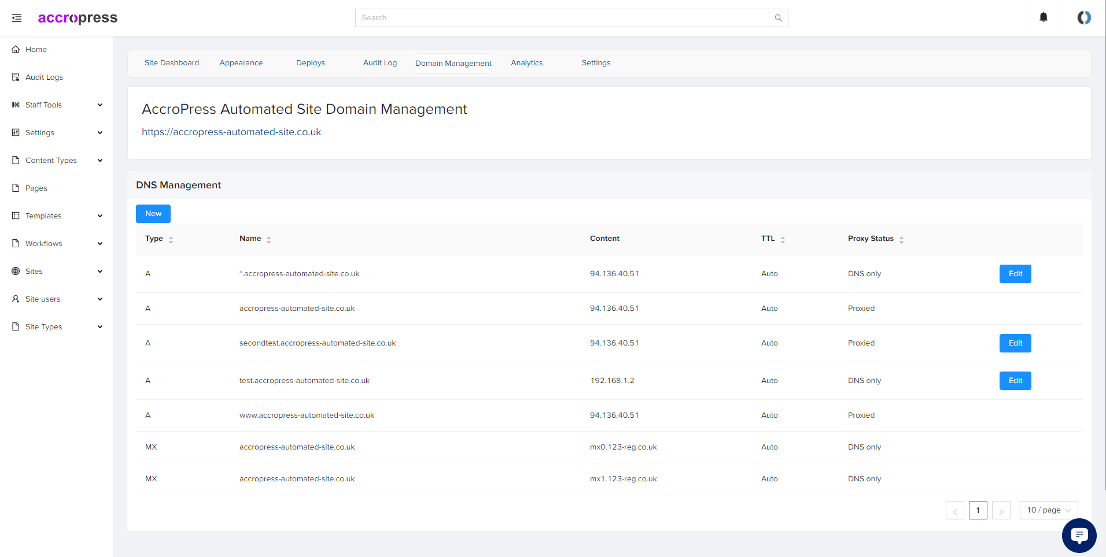Click the Pages document icon
The image size is (1106, 557).
(x=16, y=188)
